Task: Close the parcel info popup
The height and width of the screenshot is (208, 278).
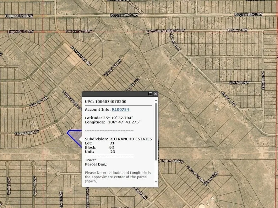Action: [x=156, y=94]
